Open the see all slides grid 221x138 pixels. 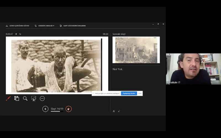point(17,99)
